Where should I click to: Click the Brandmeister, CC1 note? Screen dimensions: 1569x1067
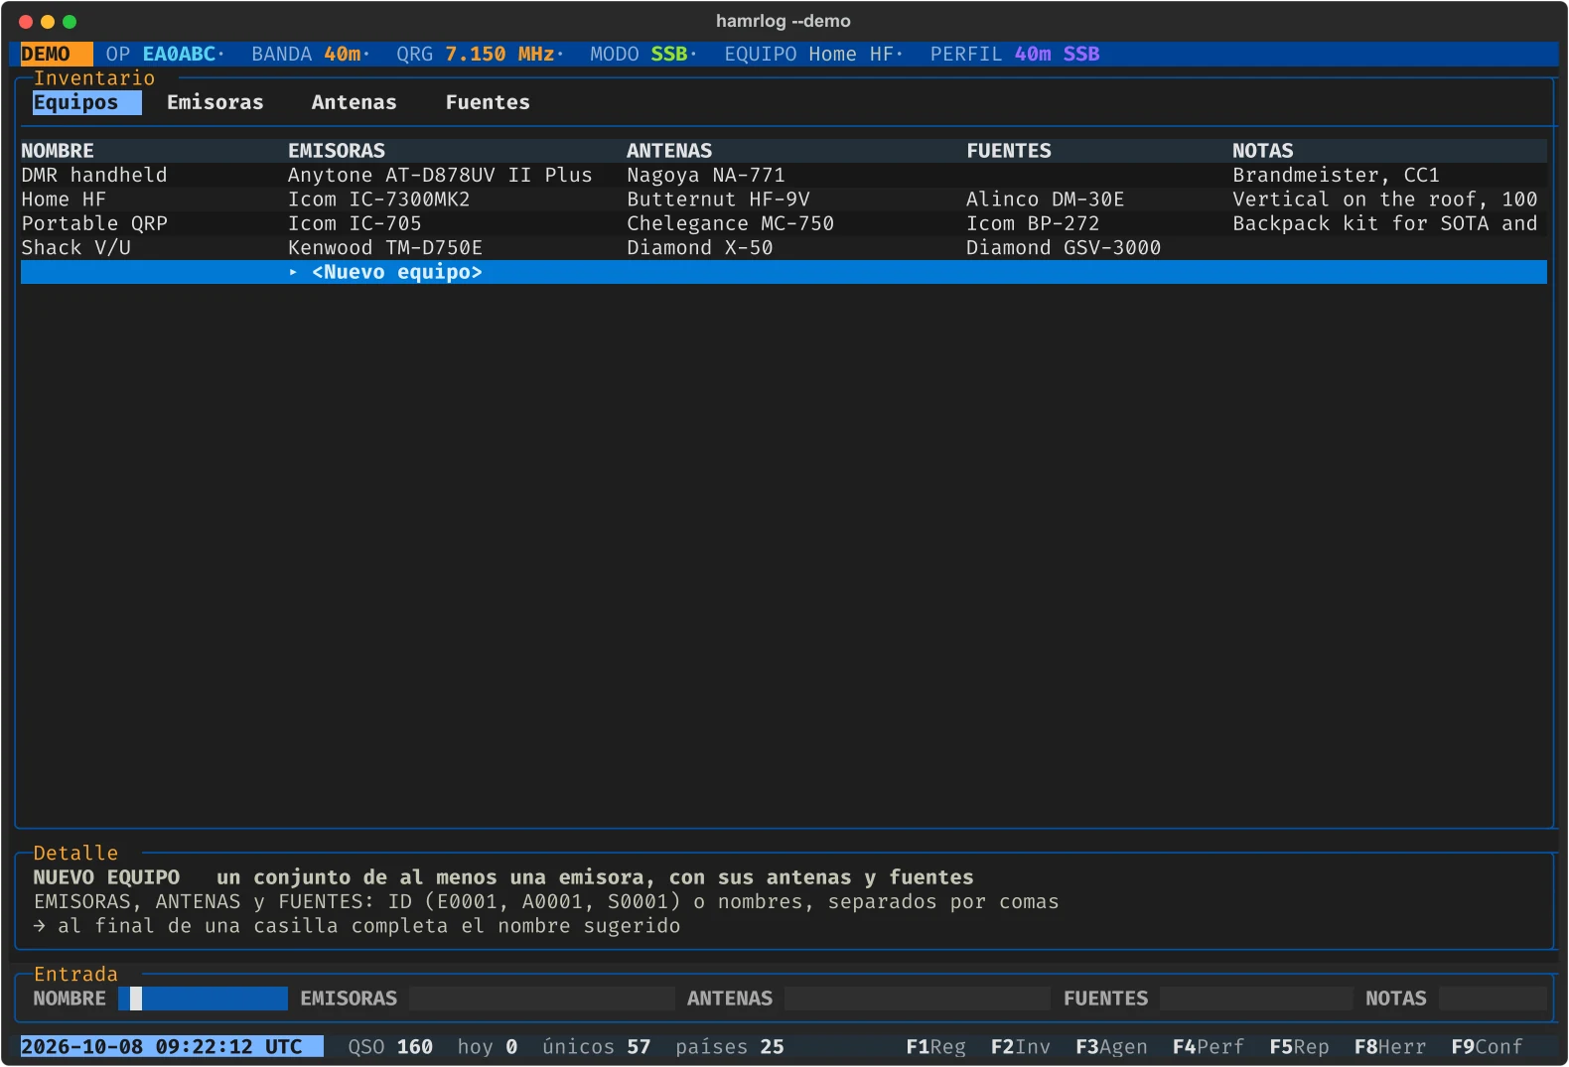click(1336, 175)
